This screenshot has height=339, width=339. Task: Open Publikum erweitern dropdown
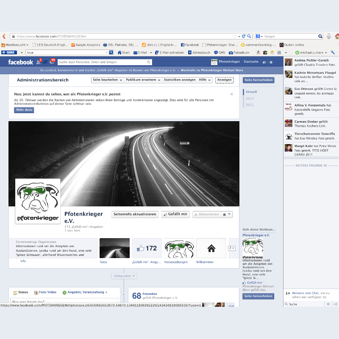point(143,80)
